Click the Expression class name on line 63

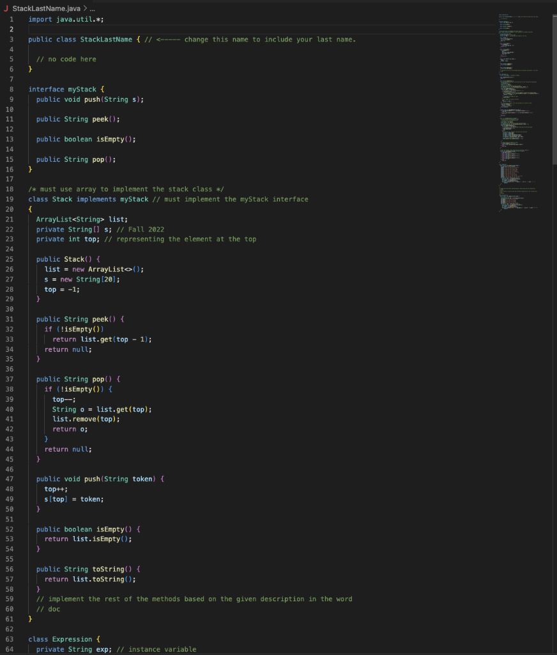point(72,638)
